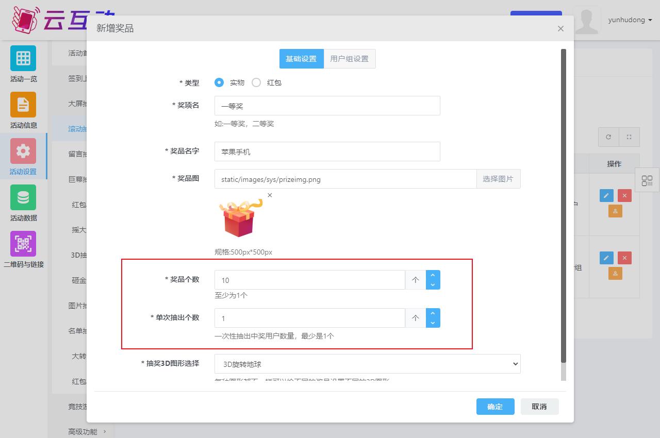Click the 活动设置 gear icon
The image size is (660, 438).
click(x=23, y=151)
